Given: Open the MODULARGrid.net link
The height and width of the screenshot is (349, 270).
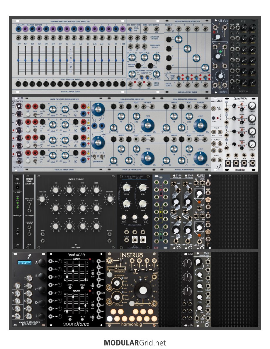Looking at the screenshot, I should [x=135, y=343].
